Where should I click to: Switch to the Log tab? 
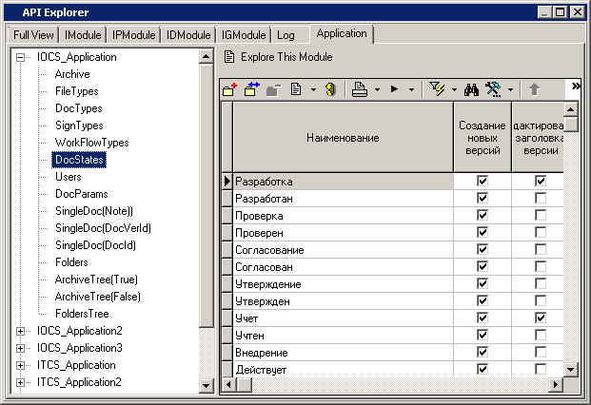(x=286, y=35)
